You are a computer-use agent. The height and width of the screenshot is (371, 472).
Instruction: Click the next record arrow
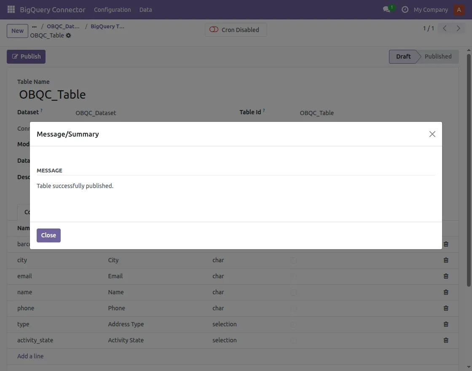coord(459,28)
